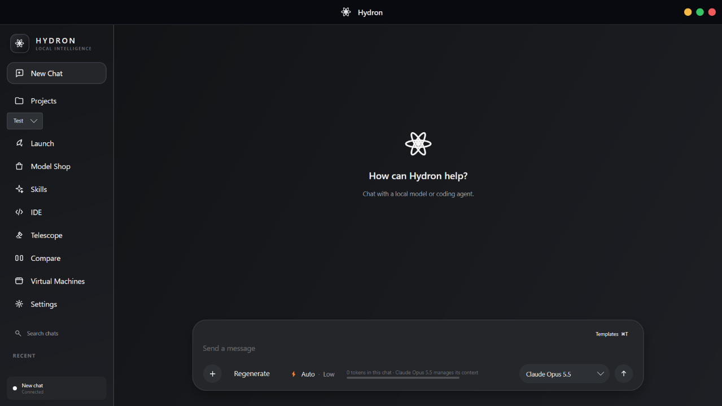
Task: Click the Hydron atom logo in sidebar header
Action: (20, 43)
